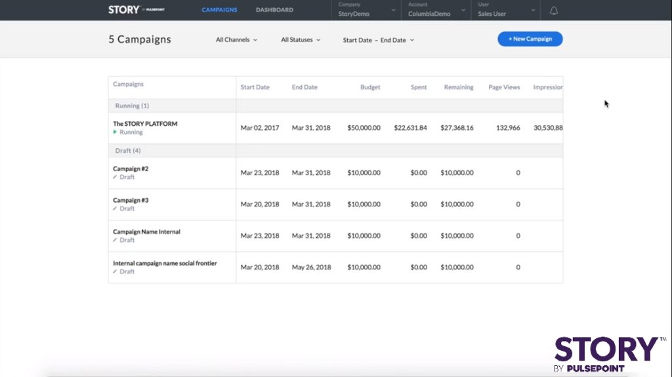Click Draft pencil icon under social frontier campaign
Screen dimensions: 672x377
point(115,271)
